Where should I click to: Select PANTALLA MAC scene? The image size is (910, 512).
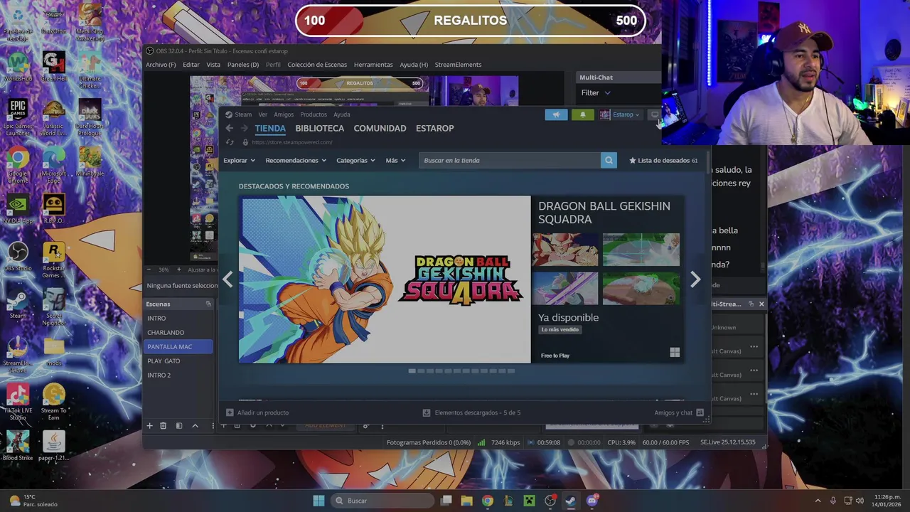[179, 347]
